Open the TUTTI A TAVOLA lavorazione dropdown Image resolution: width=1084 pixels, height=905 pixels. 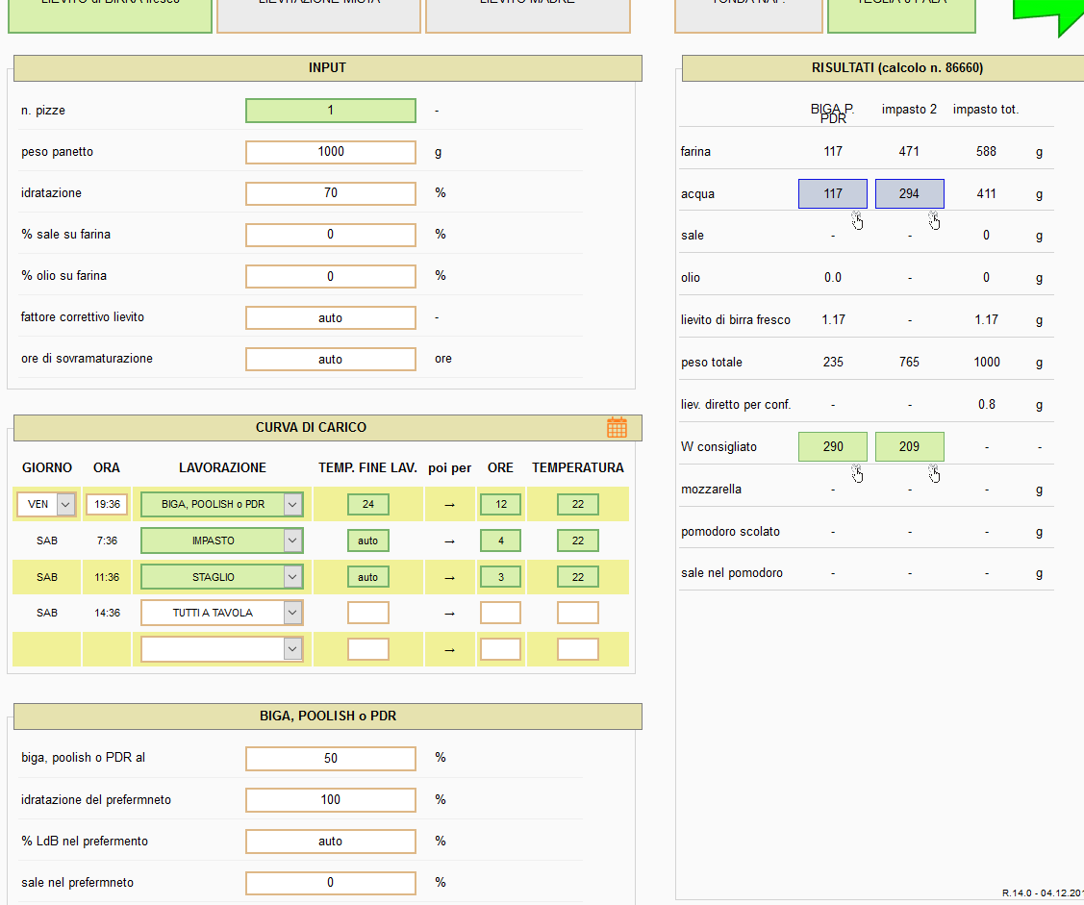(x=222, y=613)
